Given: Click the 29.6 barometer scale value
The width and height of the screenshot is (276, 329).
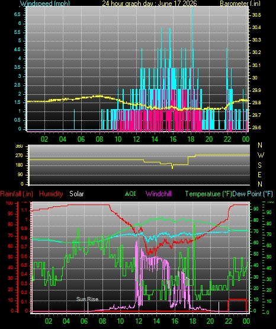Looking at the screenshot, I should [x=256, y=127].
